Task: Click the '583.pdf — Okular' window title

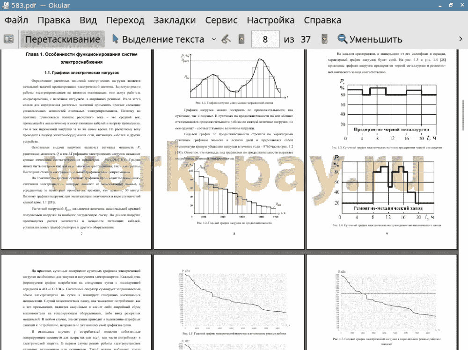Action: (41, 5)
